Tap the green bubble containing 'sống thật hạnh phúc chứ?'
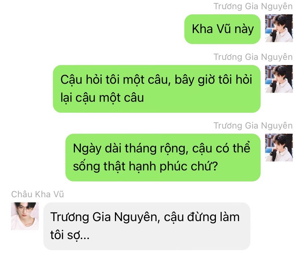Screen dimensions: 304x256 pos(163,158)
